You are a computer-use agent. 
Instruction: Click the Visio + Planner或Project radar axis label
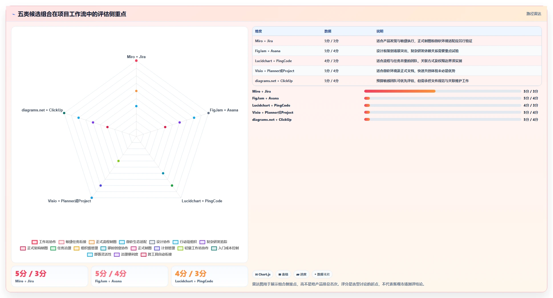[x=69, y=201]
